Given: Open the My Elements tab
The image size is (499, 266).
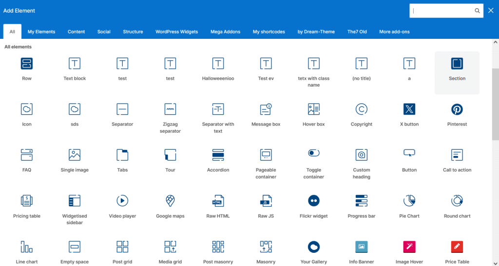Looking at the screenshot, I should 41,32.
